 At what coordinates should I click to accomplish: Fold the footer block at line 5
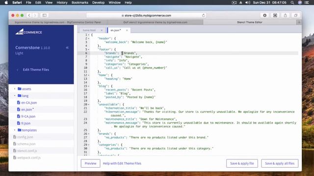point(89,49)
